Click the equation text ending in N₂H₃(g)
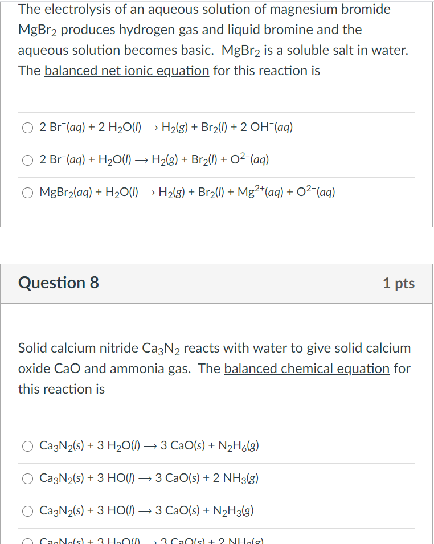This screenshot has height=544, width=434. (147, 511)
